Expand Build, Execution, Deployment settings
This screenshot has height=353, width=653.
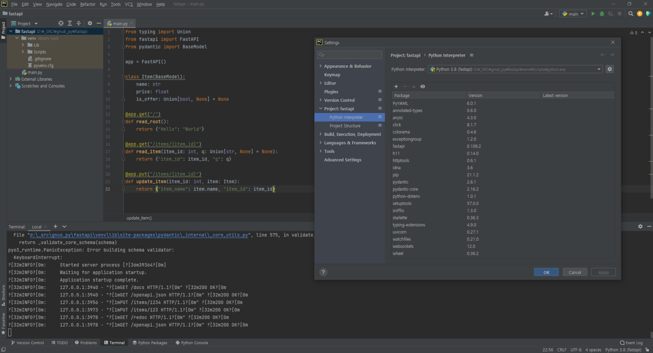tap(320, 134)
